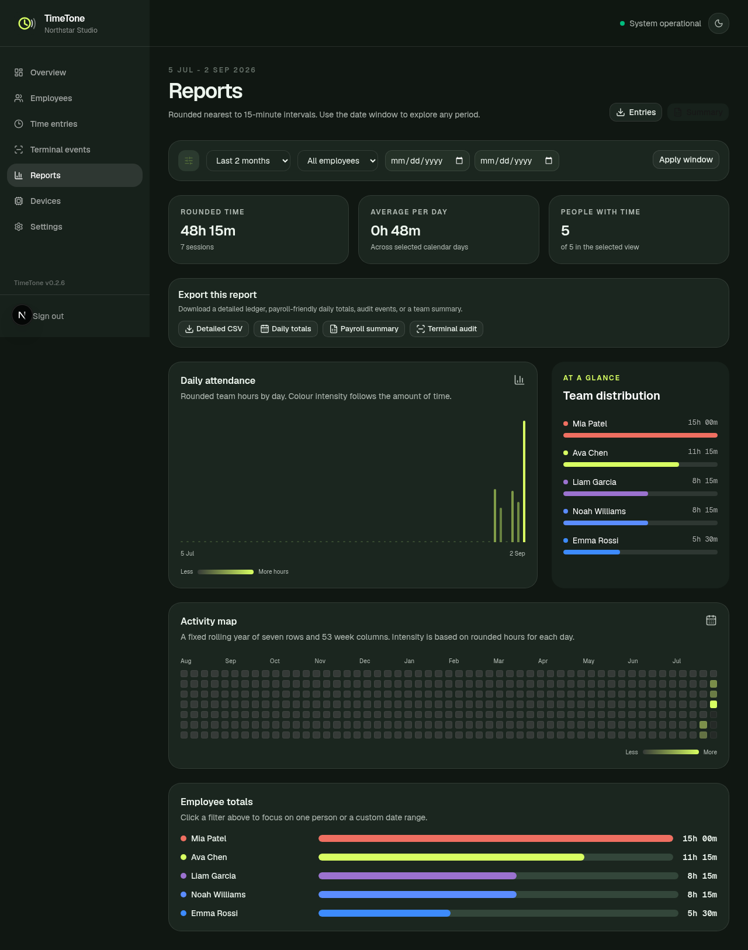
Task: Click the start date input field
Action: pyautogui.click(x=427, y=161)
